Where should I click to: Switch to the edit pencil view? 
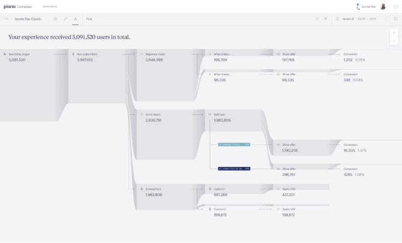(x=65, y=19)
